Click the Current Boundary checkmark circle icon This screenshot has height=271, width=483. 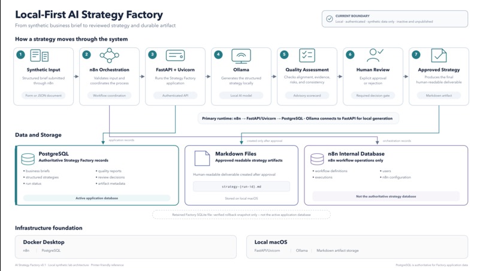(329, 19)
